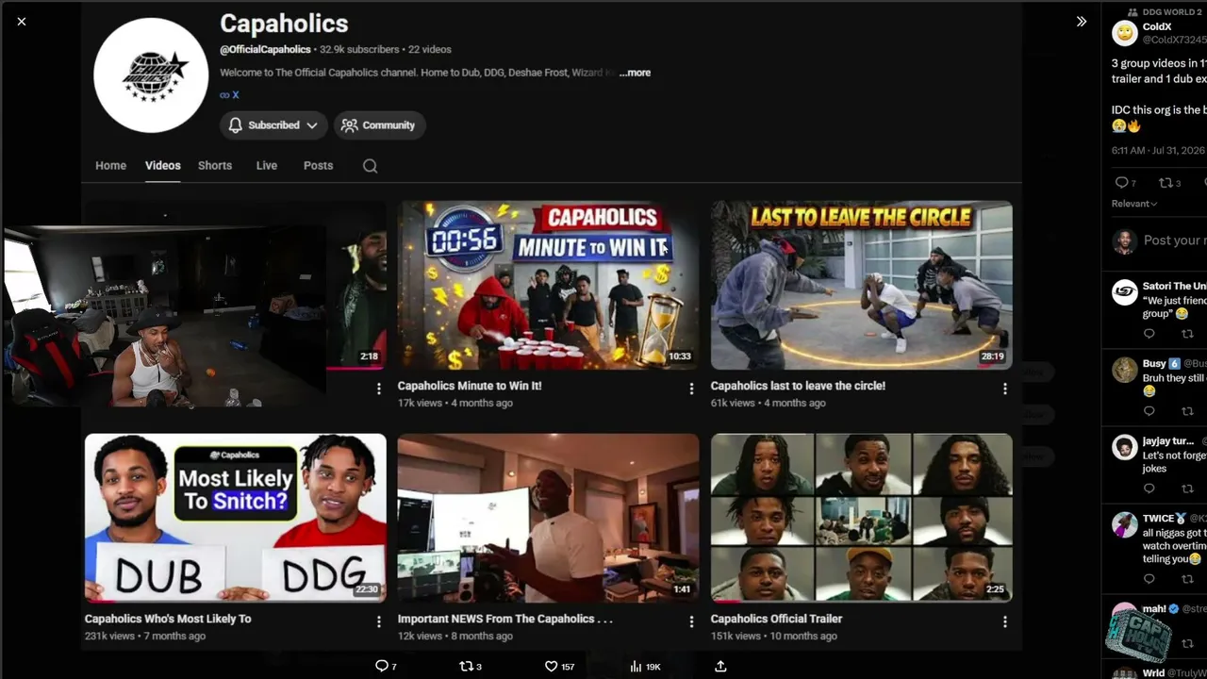This screenshot has width=1207, height=679.
Task: Open 'Capaholics last to leave the circle!' title
Action: tap(798, 386)
